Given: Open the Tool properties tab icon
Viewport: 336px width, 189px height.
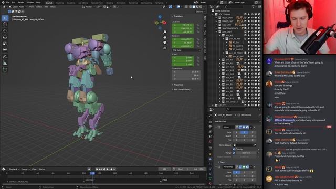Looking at the screenshot, I should pos(210,116).
